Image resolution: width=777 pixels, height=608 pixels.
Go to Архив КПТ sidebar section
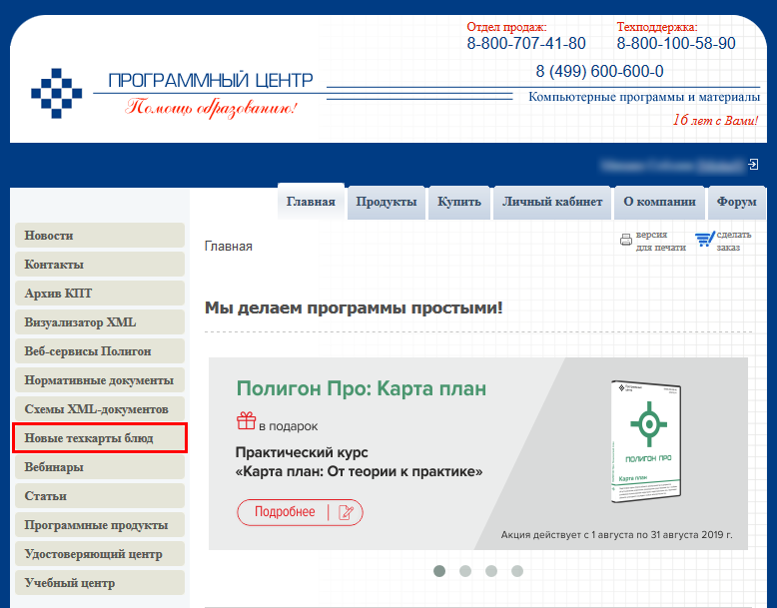99,294
